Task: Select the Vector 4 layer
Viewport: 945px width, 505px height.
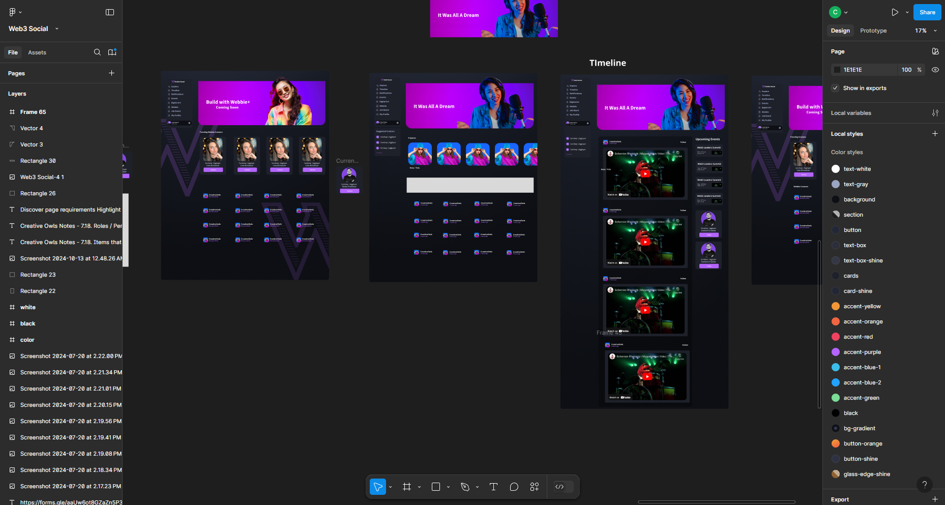Action: (x=61, y=128)
